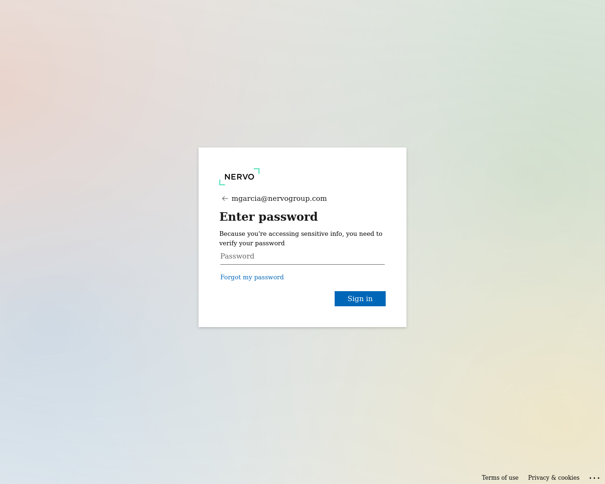Click the green bracket Nervo brand mark
This screenshot has width=605, height=484.
pyautogui.click(x=240, y=177)
